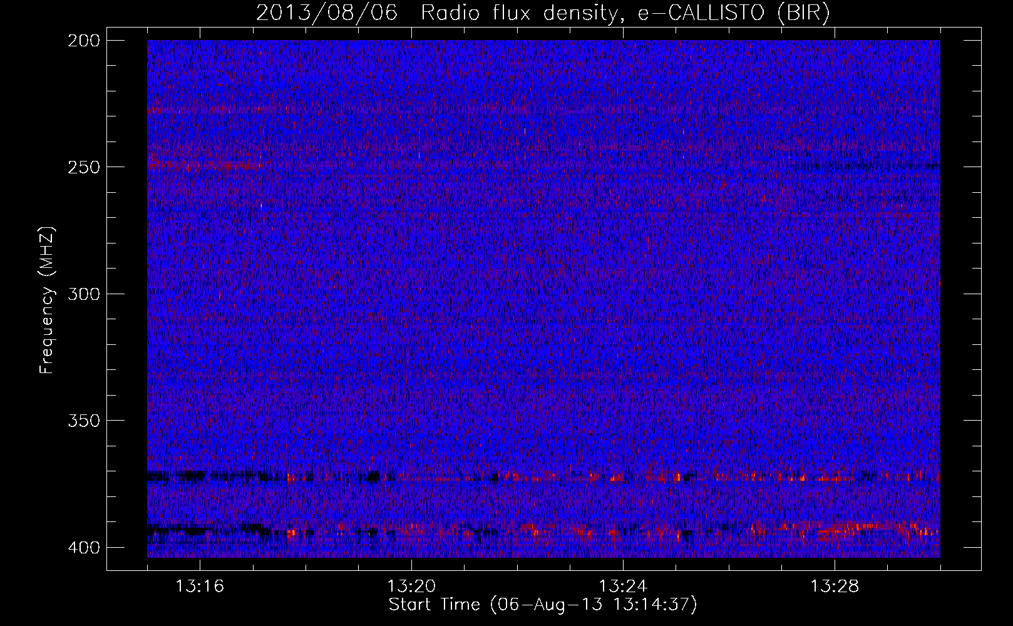Click the 13:20 time tick label
Screen dimensions: 1013x626
[411, 587]
